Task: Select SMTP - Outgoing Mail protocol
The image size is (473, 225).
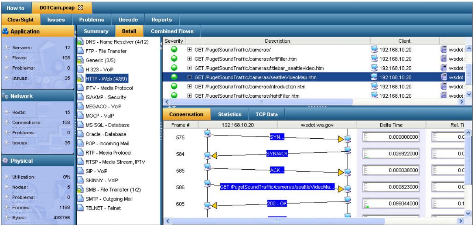Action: tap(109, 199)
